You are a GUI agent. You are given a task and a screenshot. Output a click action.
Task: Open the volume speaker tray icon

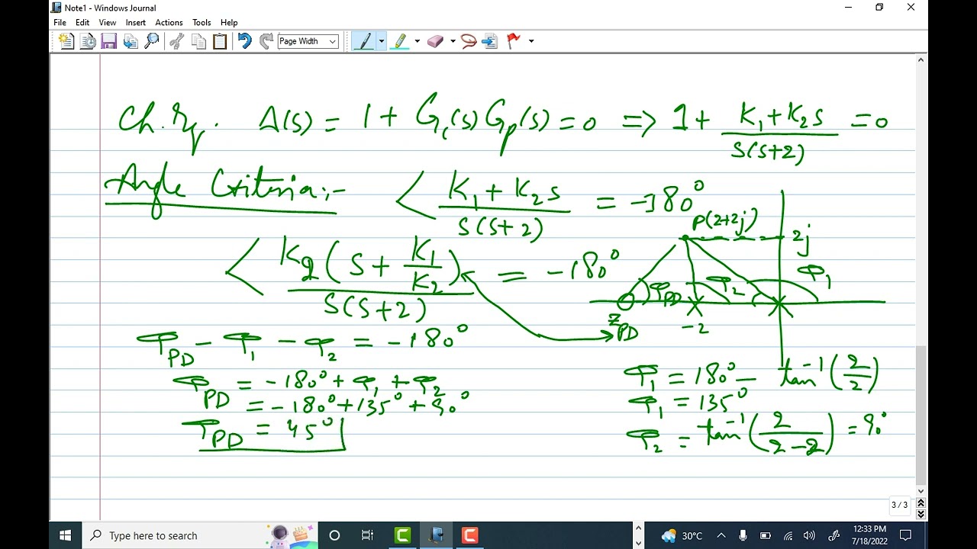[809, 536]
